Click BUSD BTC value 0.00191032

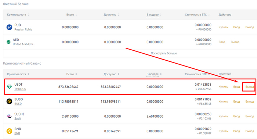click(x=203, y=99)
